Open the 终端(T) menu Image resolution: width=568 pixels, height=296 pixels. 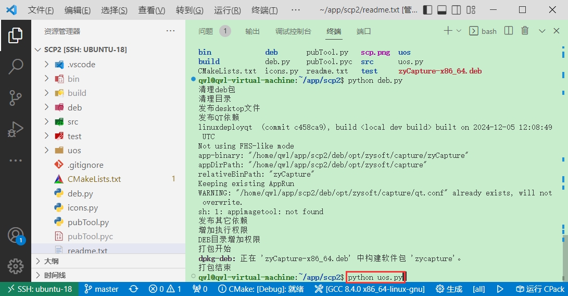pyautogui.click(x=264, y=10)
